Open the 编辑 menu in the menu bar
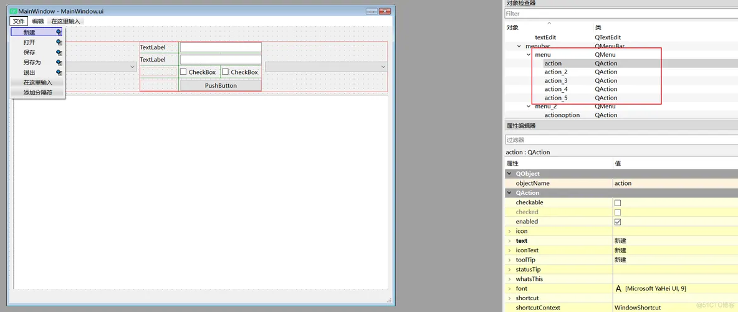This screenshot has width=738, height=312. 38,21
